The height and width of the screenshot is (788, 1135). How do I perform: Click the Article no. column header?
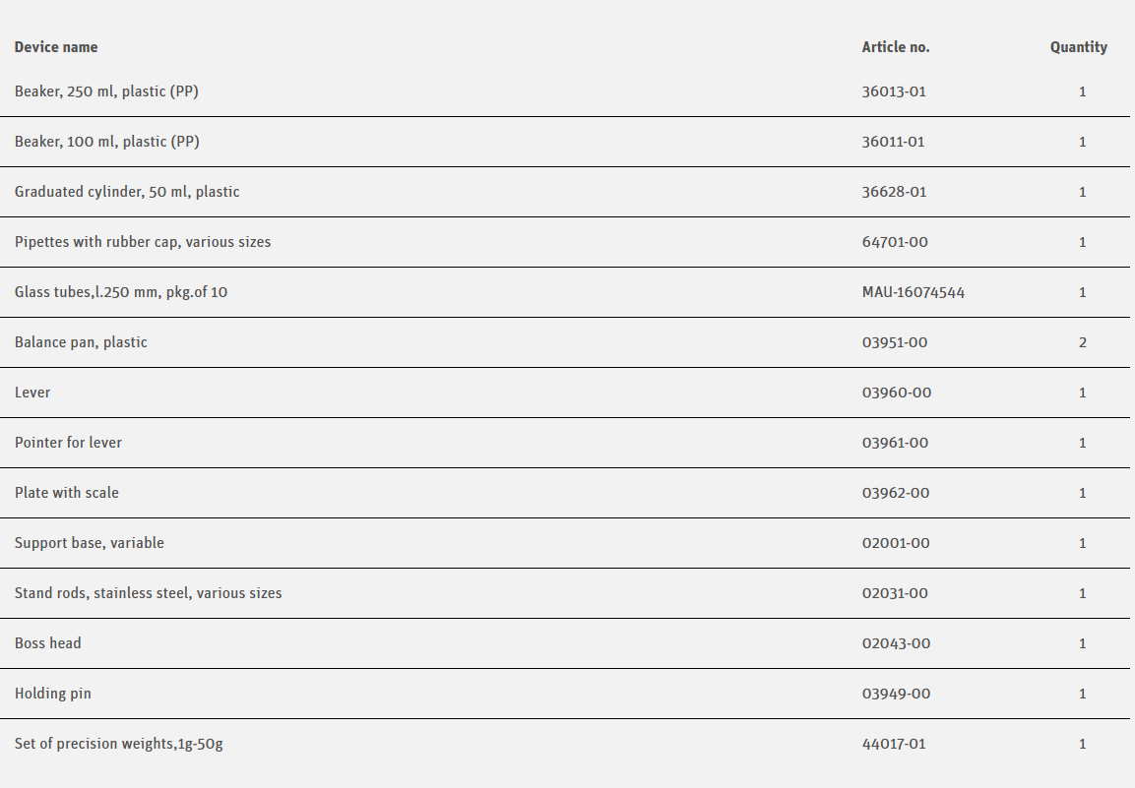coord(895,47)
